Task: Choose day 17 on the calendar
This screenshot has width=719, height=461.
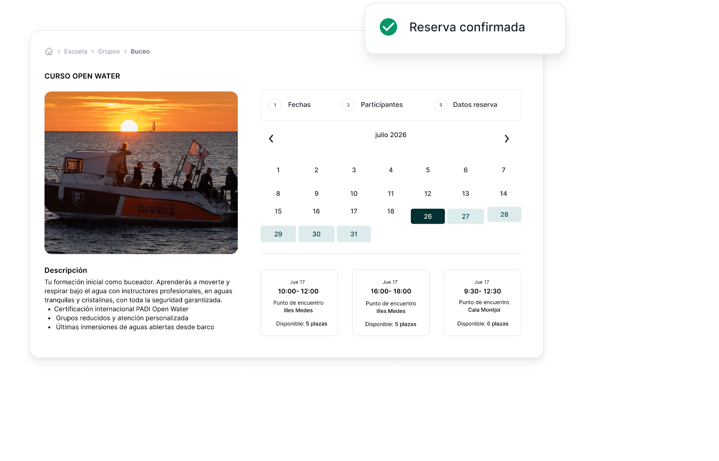Action: coord(354,211)
